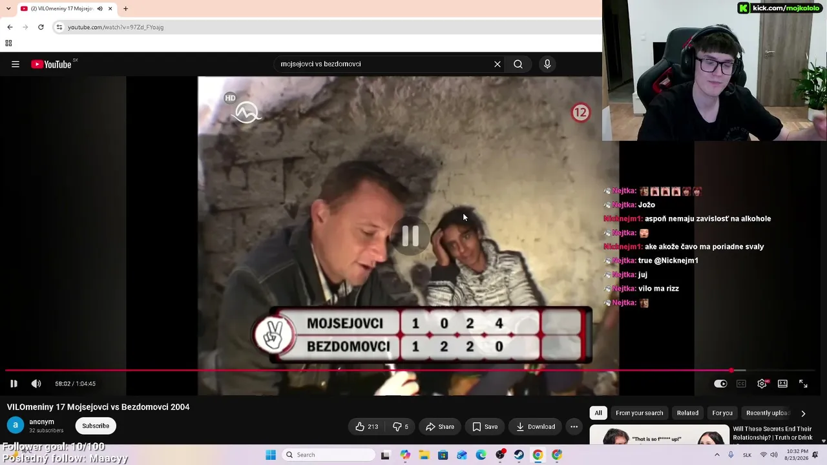The height and width of the screenshot is (465, 827).
Task: Pause via the center overlay on the video
Action: click(410, 236)
